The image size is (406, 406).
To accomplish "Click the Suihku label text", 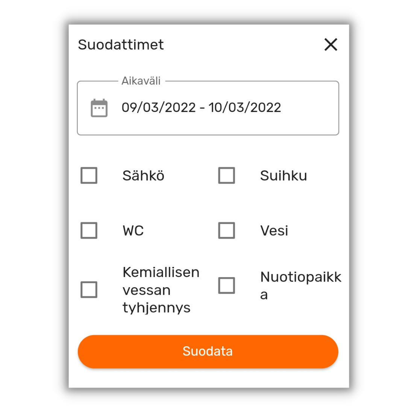I will (x=283, y=176).
